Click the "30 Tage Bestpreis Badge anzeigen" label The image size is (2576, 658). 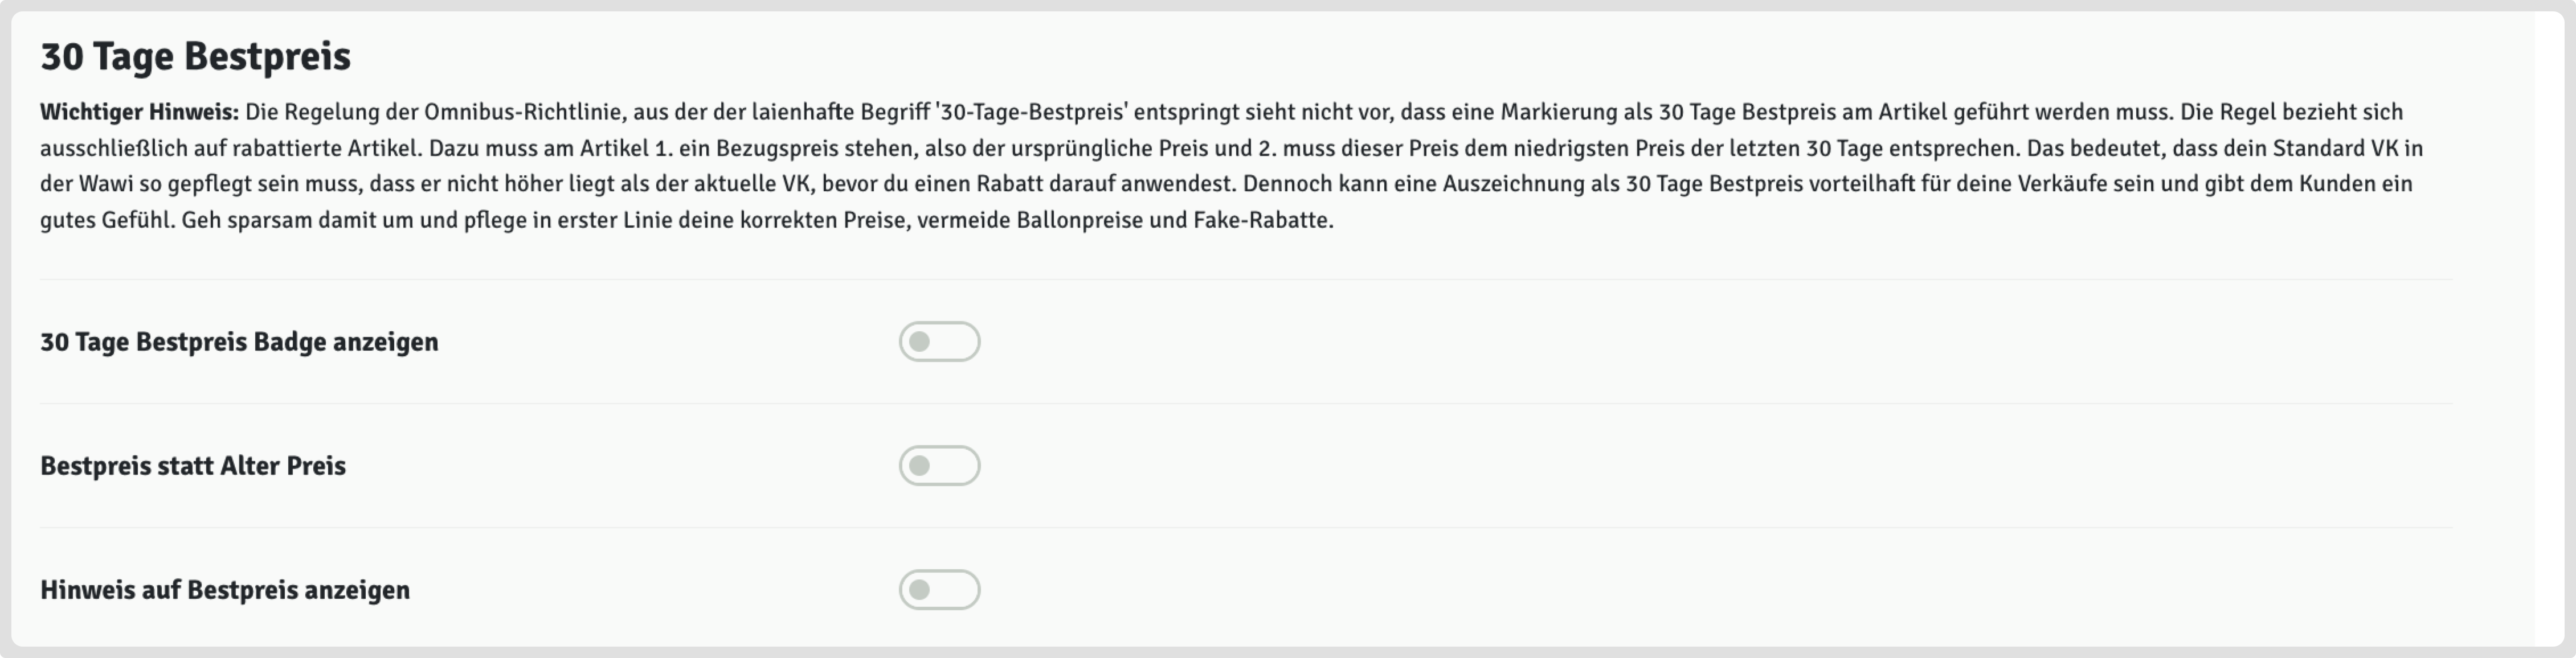(239, 342)
